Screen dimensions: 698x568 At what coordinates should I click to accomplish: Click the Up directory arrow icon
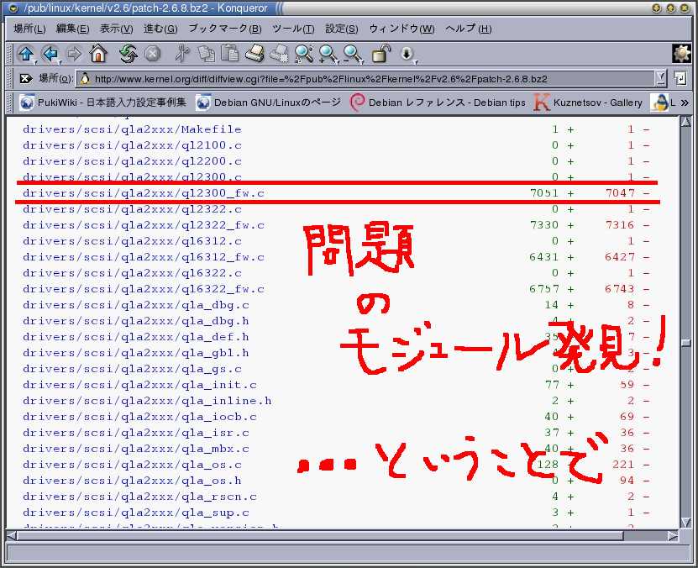coord(25,54)
